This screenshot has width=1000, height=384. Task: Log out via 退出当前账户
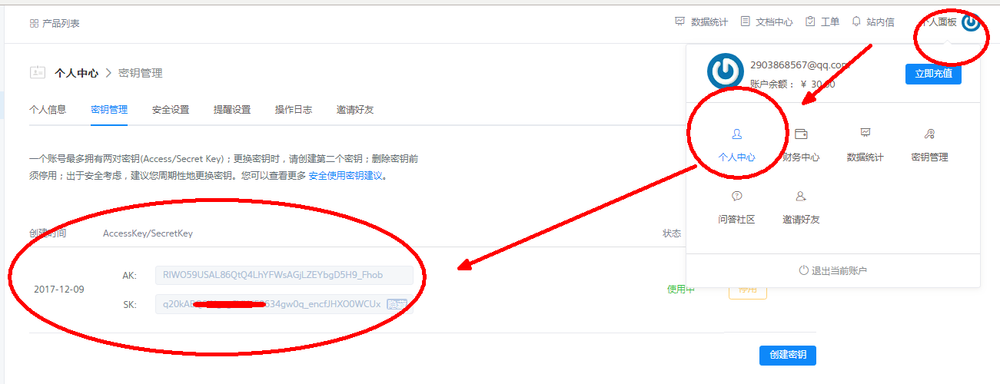(x=833, y=270)
